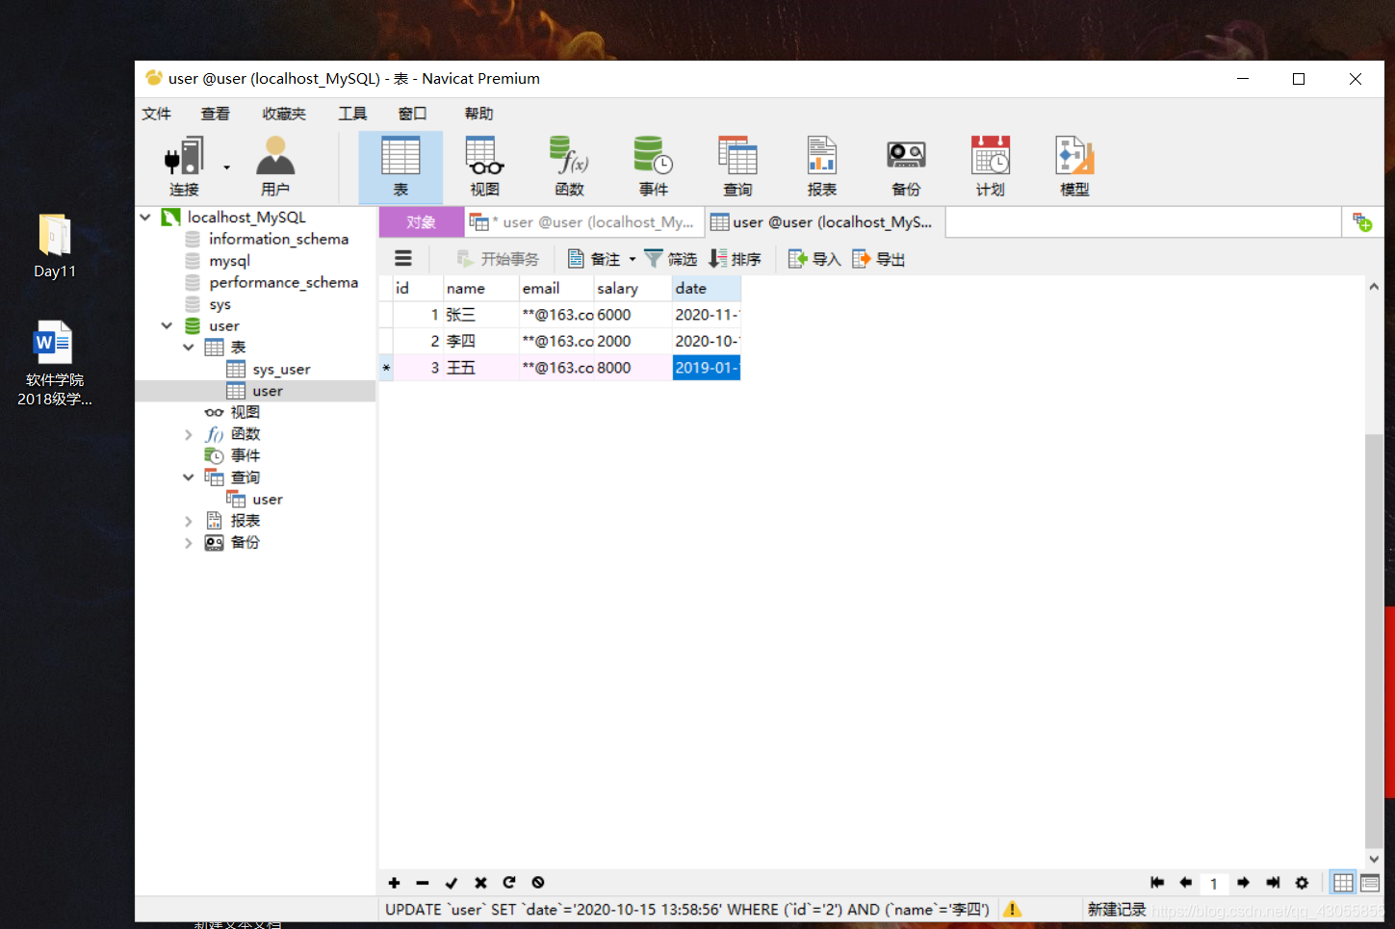
Task: Click the name cell 张三
Action: (x=480, y=315)
